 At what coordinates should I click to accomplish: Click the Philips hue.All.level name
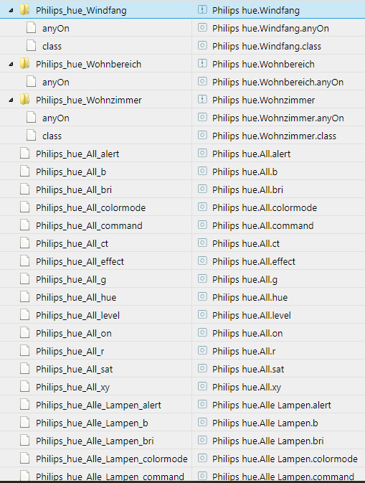click(x=252, y=316)
